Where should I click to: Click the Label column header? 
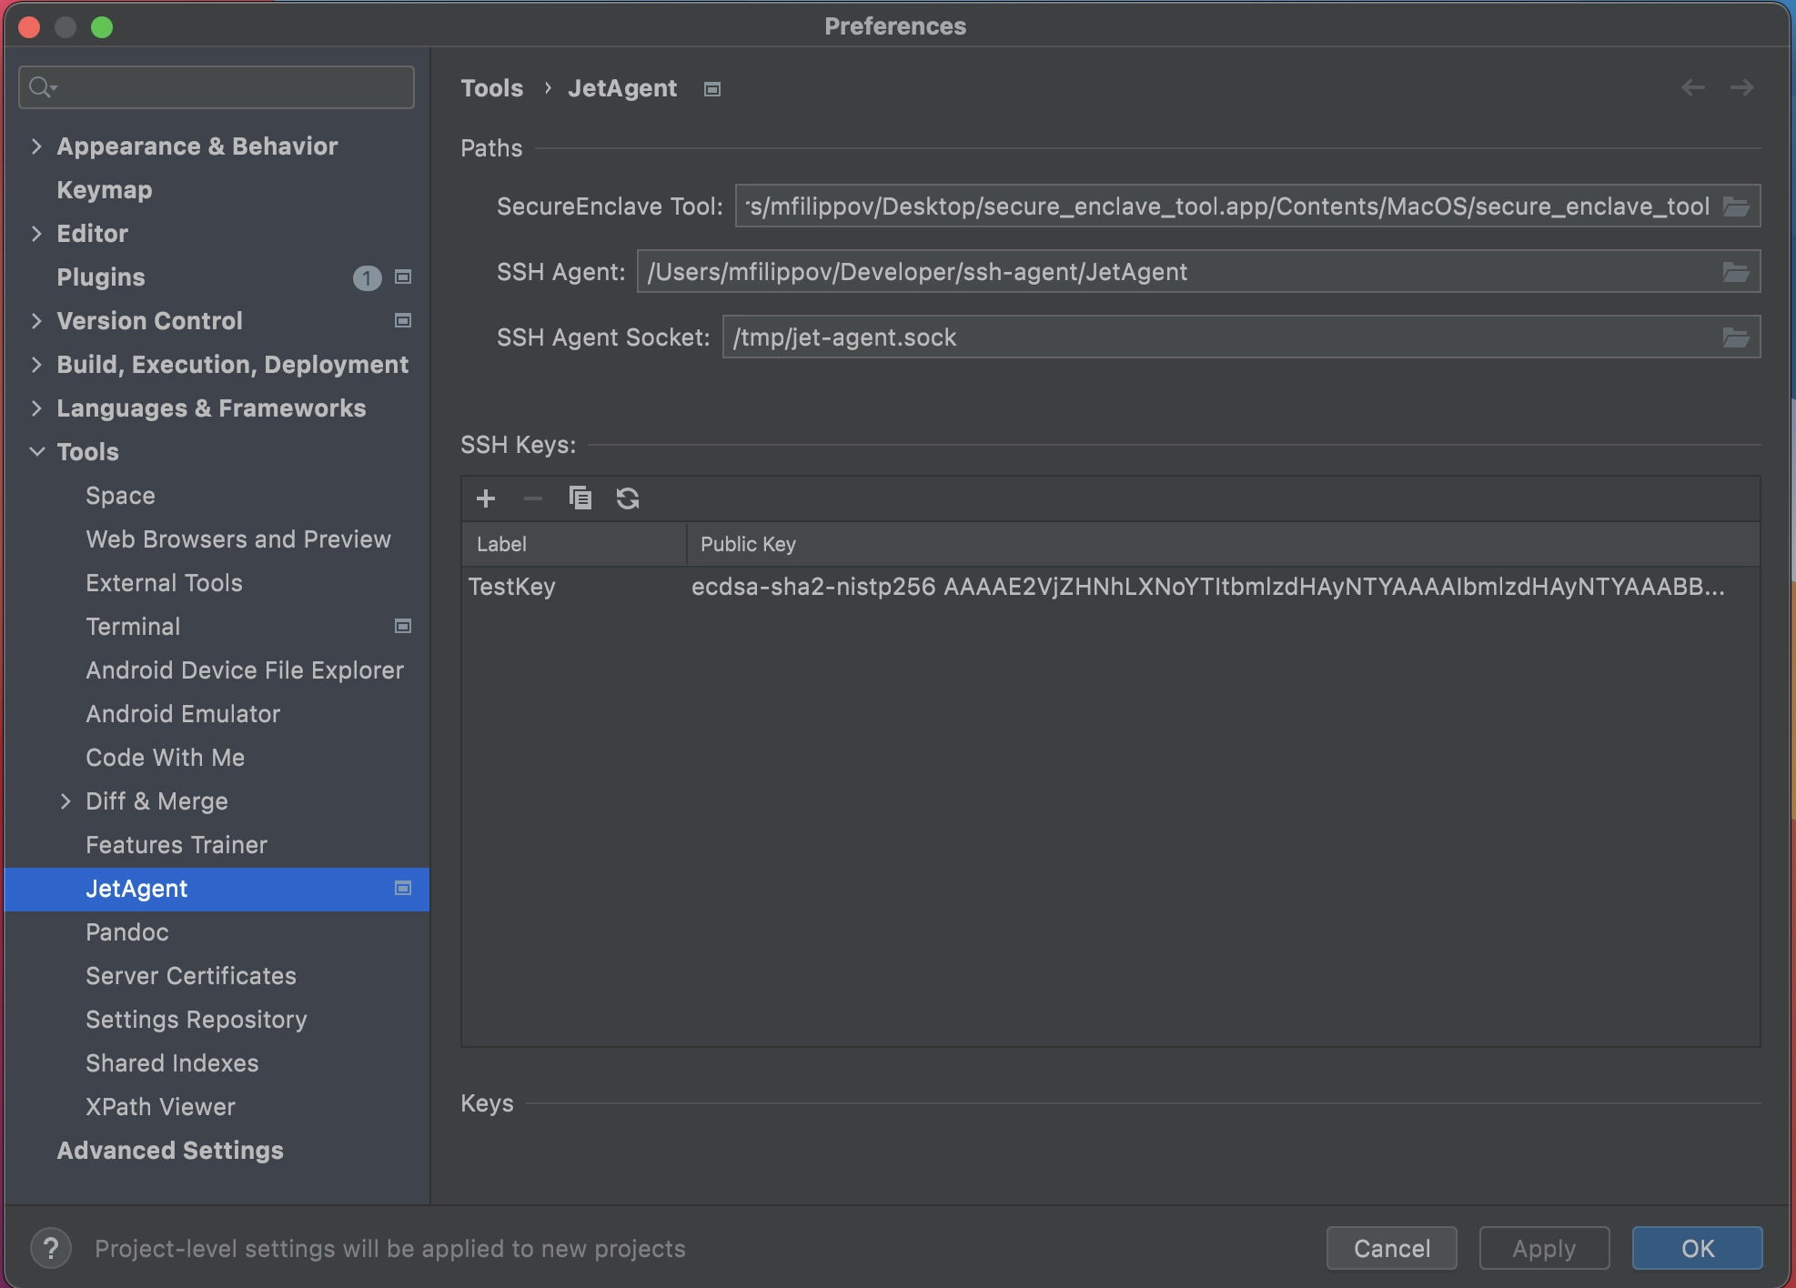pos(574,544)
